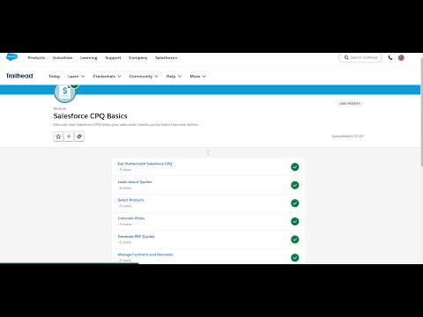Expand the Credentials dropdown menu
Image resolution: width=423 pixels, height=317 pixels.
107,77
